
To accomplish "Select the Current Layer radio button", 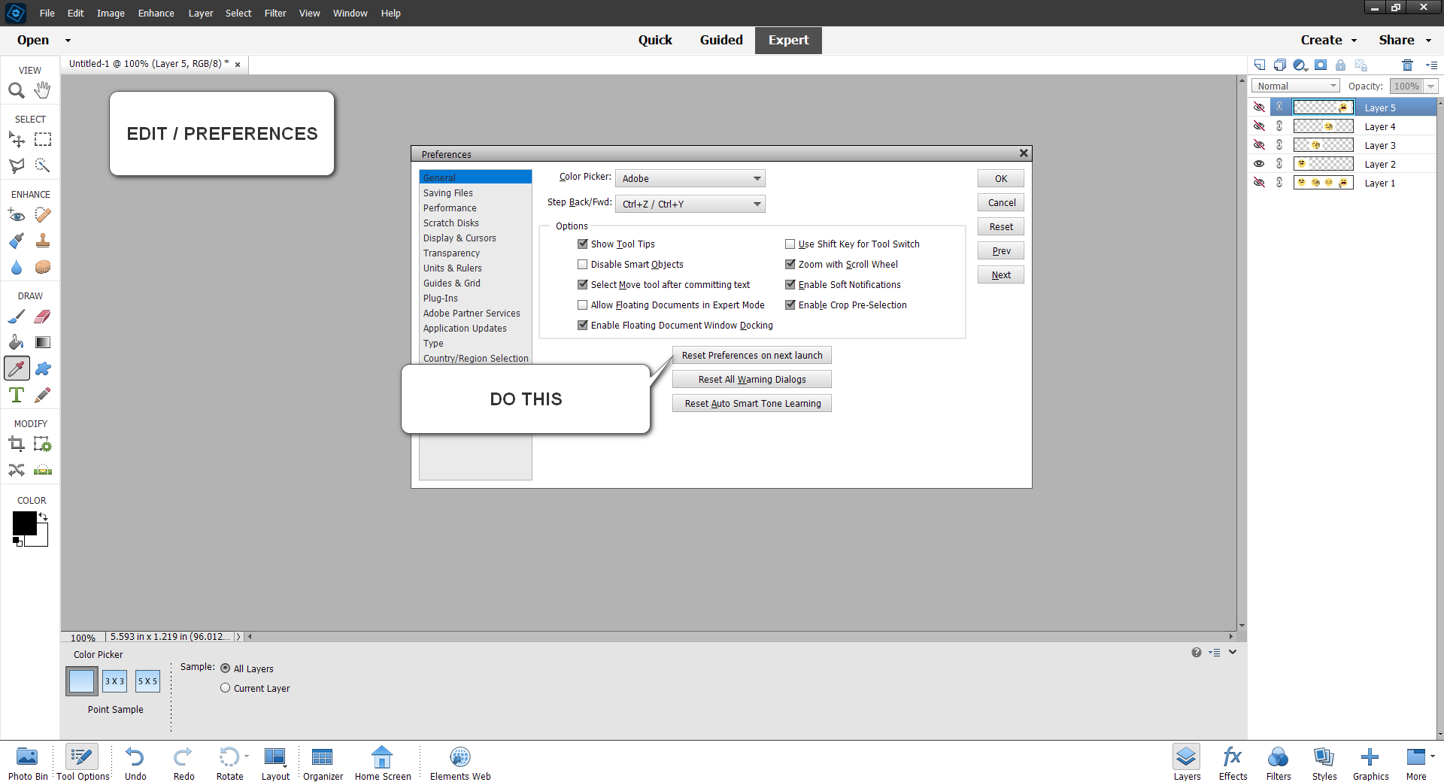I will (x=224, y=688).
